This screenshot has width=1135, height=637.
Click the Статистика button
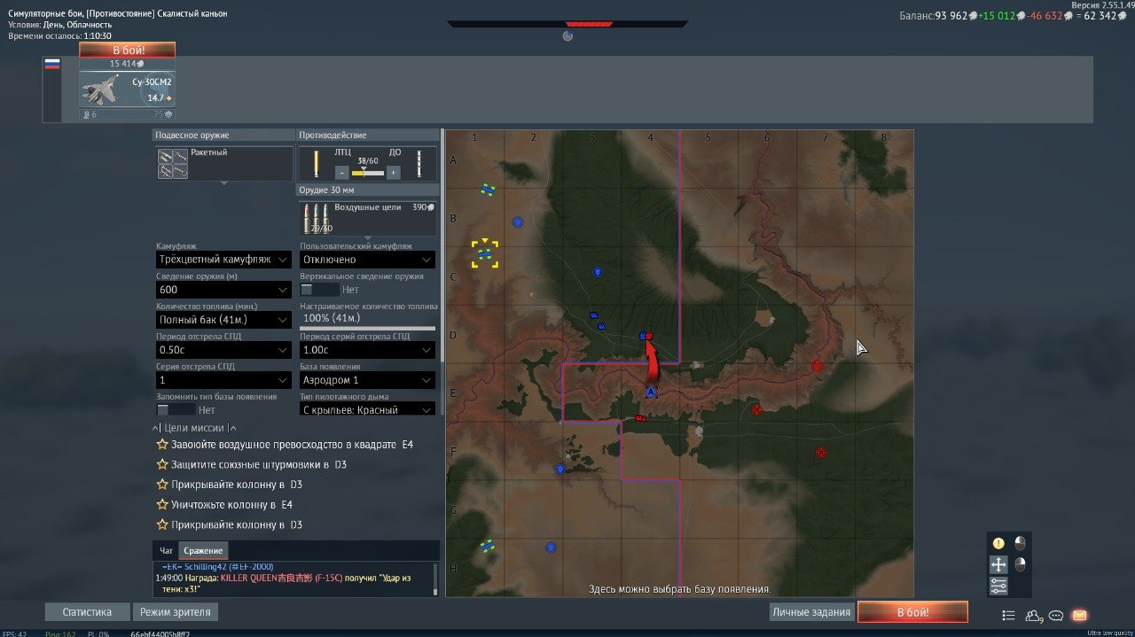87,612
